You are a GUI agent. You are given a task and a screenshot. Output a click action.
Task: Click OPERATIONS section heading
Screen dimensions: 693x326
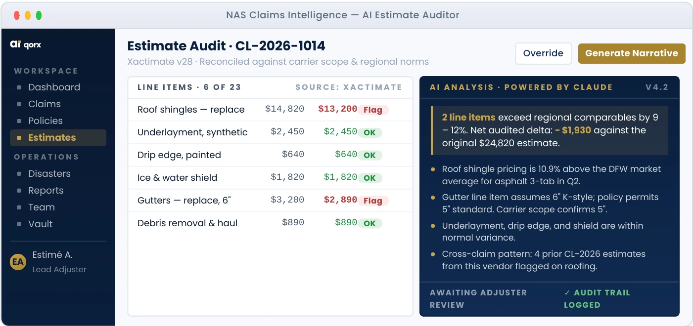click(x=46, y=157)
